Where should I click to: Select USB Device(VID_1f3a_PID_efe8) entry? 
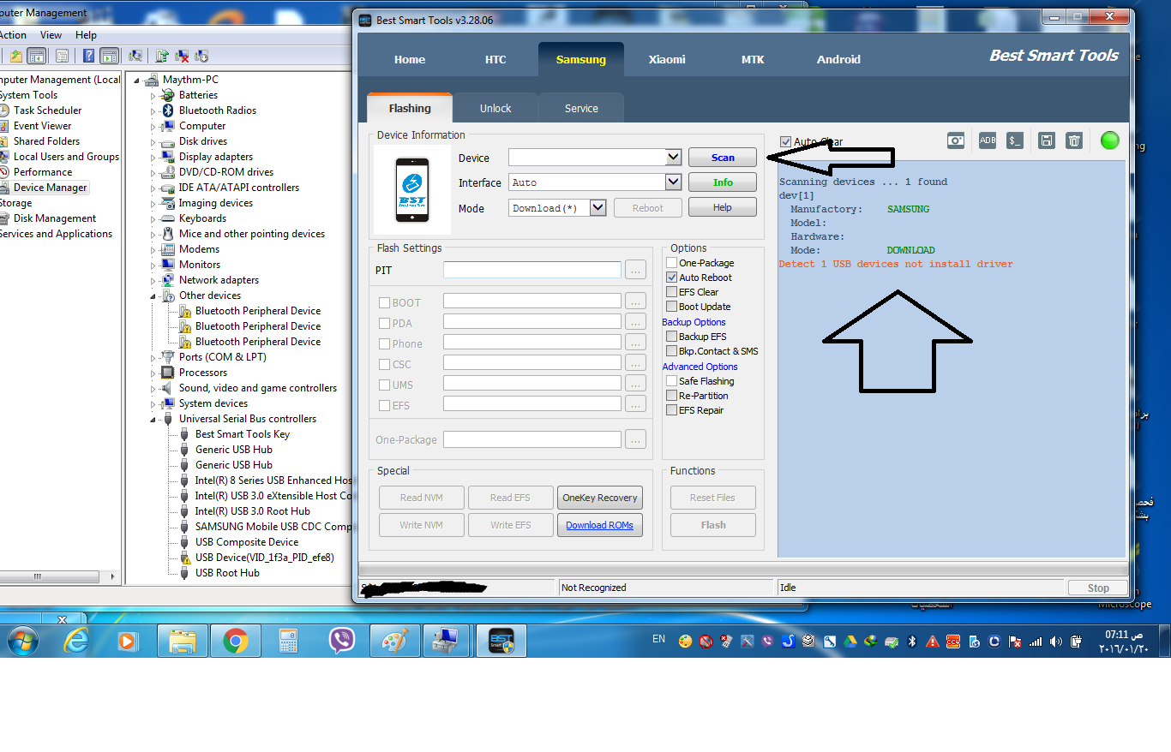(265, 558)
